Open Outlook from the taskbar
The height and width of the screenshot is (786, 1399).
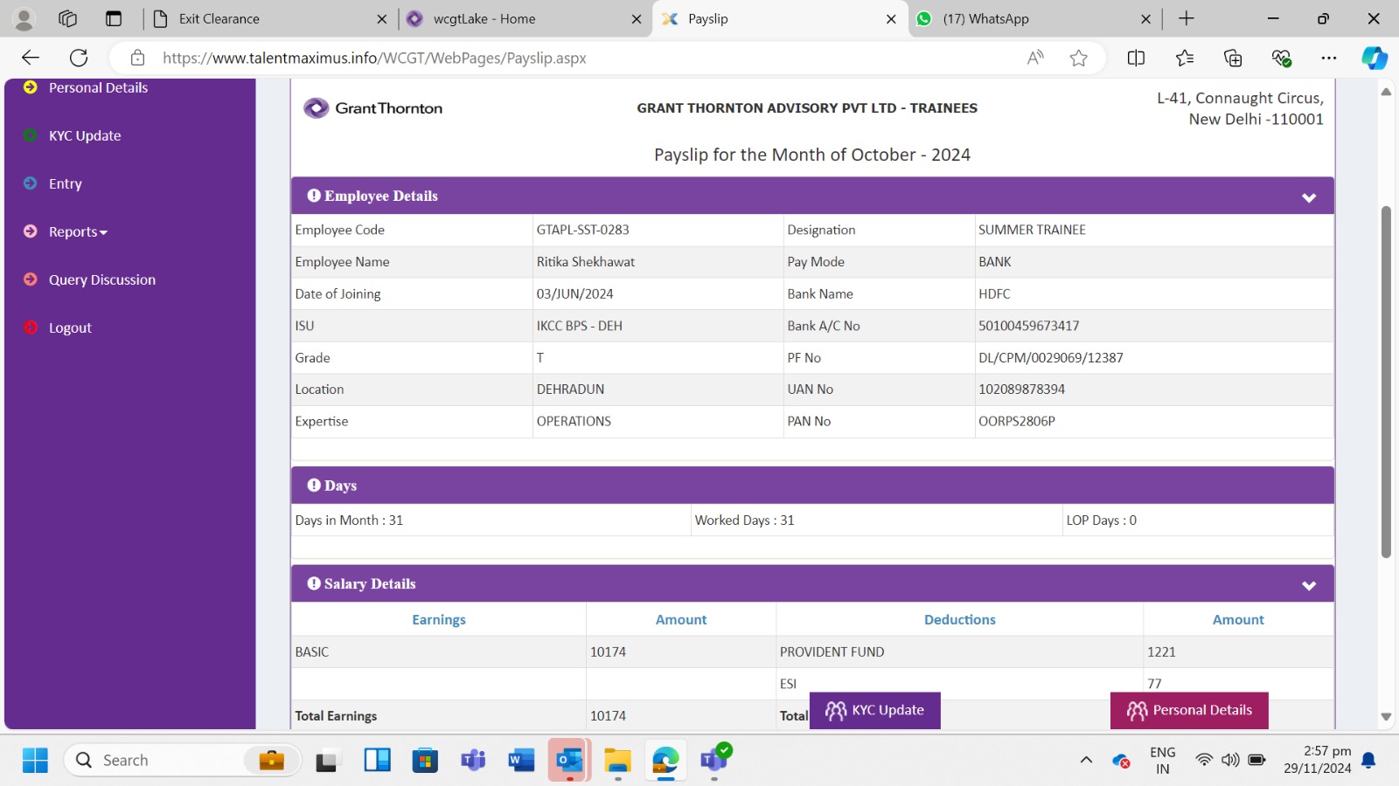[569, 760]
